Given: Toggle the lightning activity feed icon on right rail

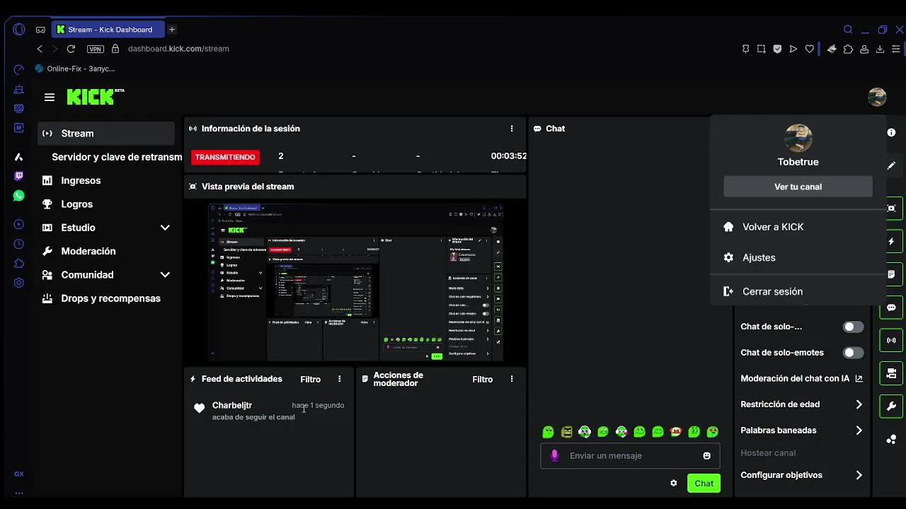Looking at the screenshot, I should click(x=891, y=242).
